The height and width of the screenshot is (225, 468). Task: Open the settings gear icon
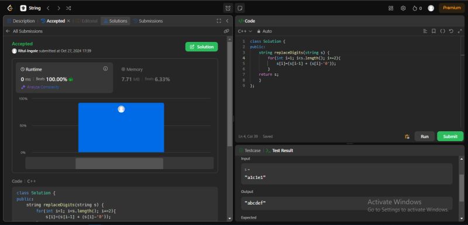(x=403, y=8)
